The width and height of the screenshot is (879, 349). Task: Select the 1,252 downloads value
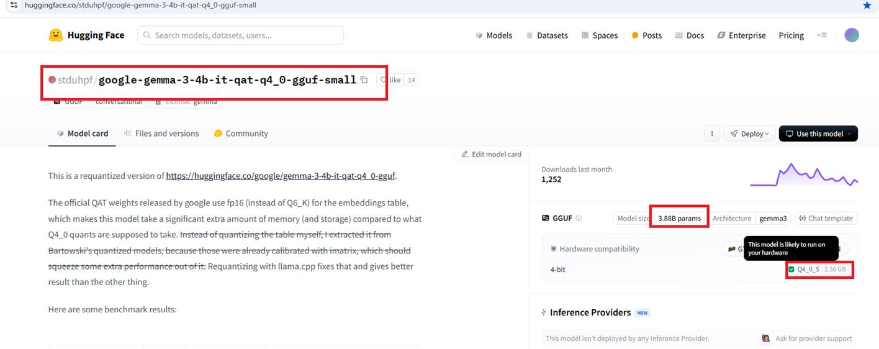point(551,179)
